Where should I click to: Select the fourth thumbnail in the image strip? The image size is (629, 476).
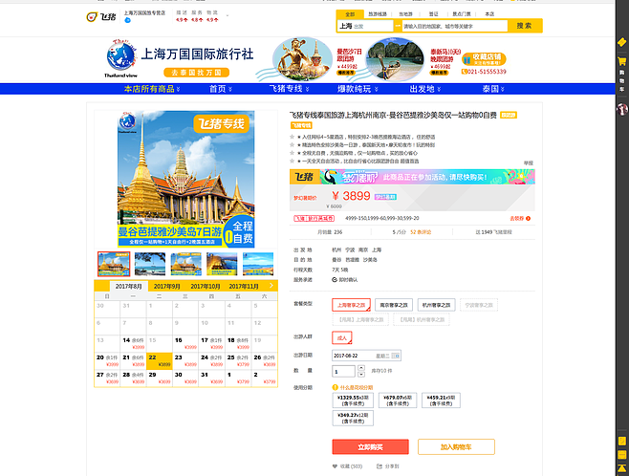click(222, 264)
